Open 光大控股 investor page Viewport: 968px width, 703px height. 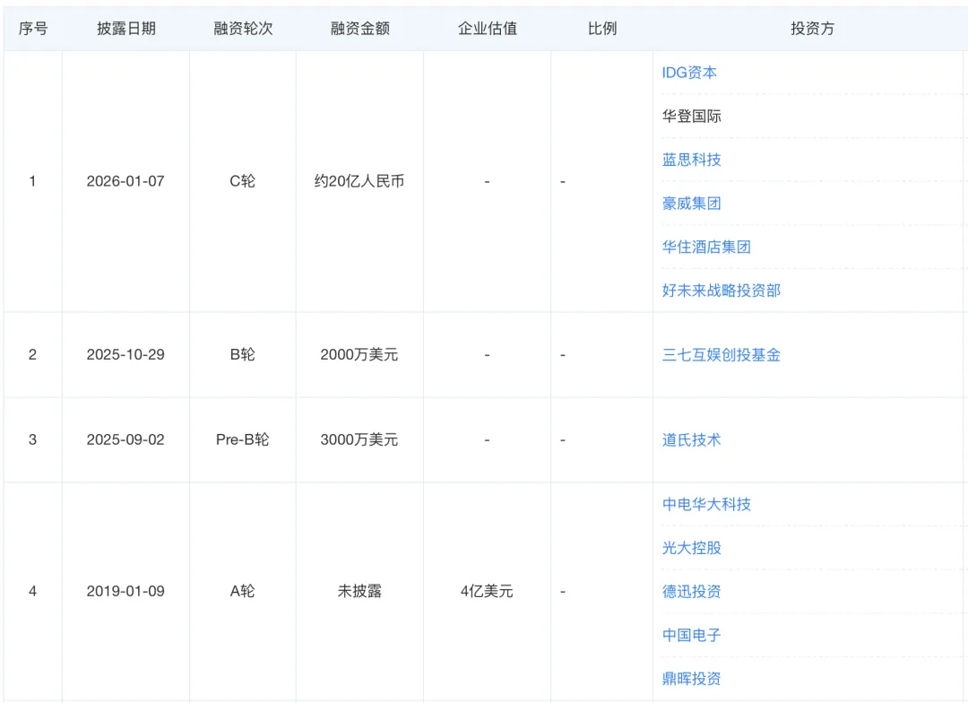coord(691,548)
